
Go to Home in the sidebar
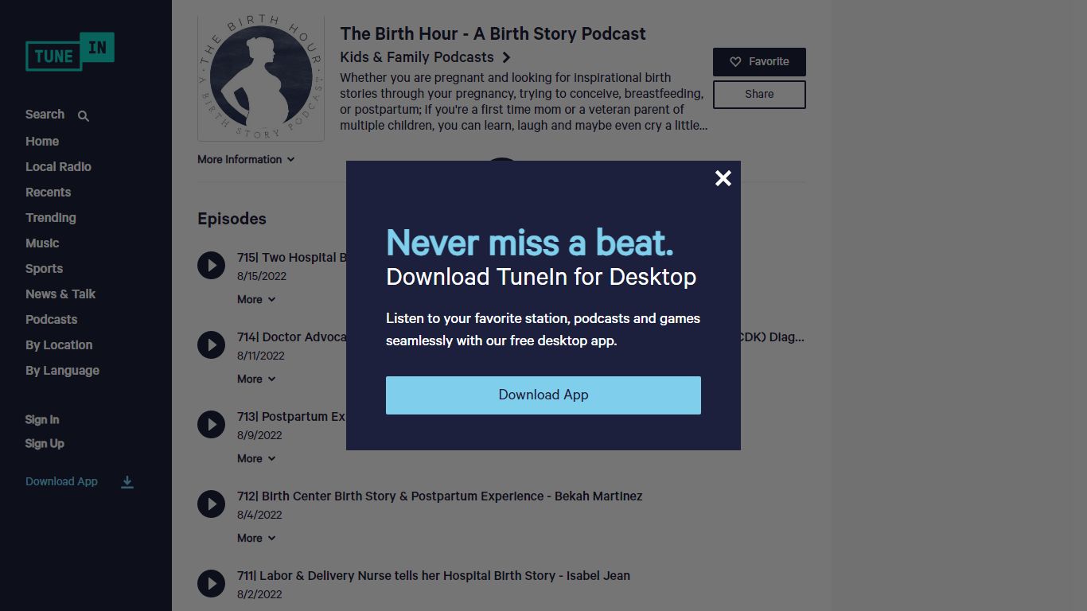point(42,142)
